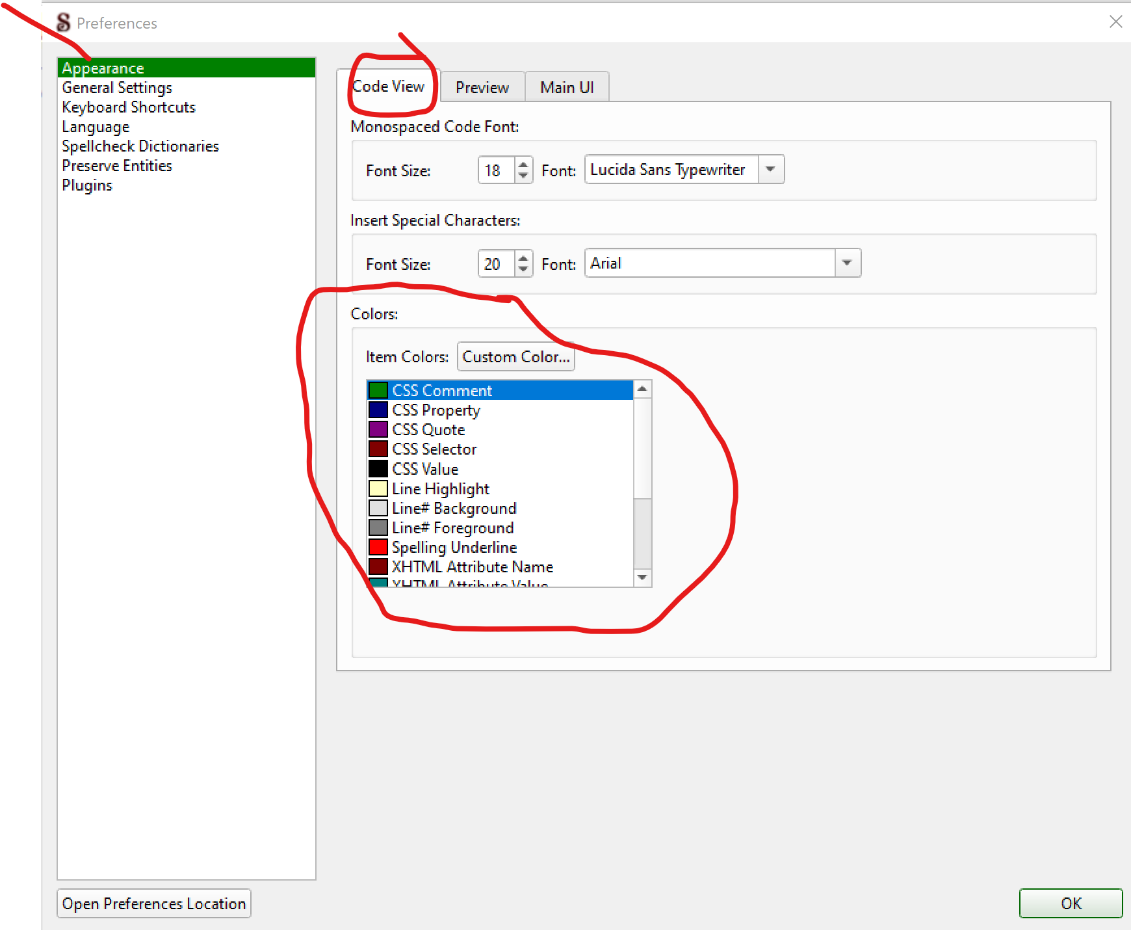This screenshot has height=930, width=1131.
Task: Select the CSS Selector color item
Action: click(500, 449)
